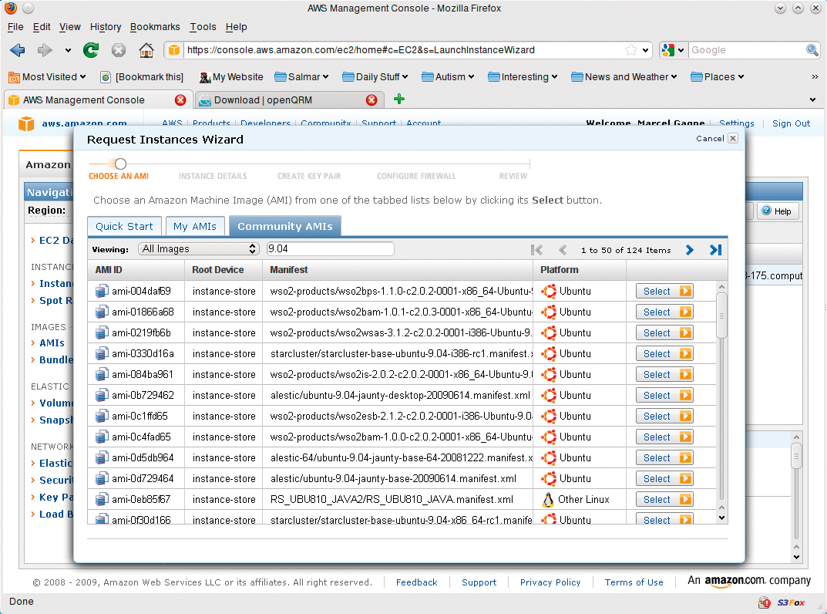Open the browser home page icon
This screenshot has width=827, height=614.
point(146,50)
